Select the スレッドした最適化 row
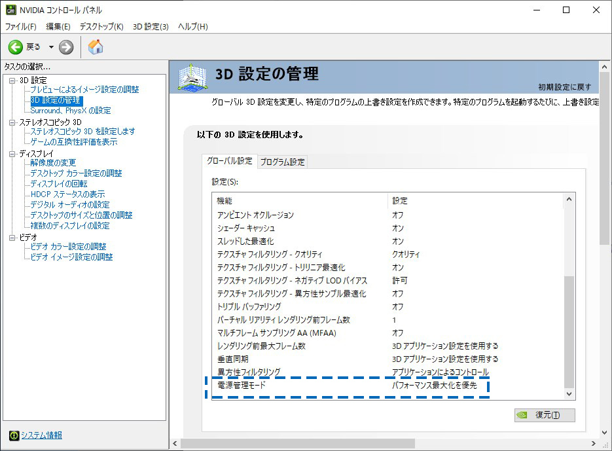Viewport: 612px width, 451px height. [388, 242]
